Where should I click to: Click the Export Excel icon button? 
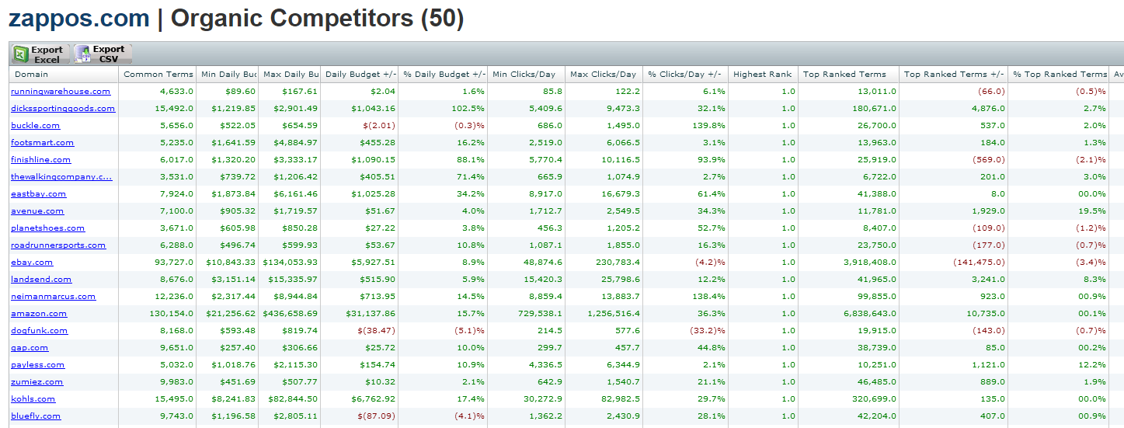[40, 54]
